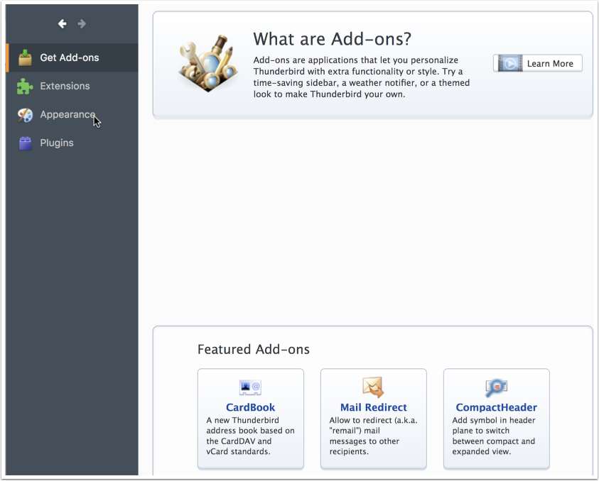Image resolution: width=599 pixels, height=481 pixels.
Task: Open the Mail Redirect add-on link
Action: (x=373, y=407)
